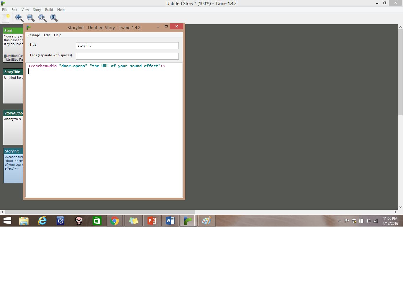403x282 pixels.
Task: Restore down the main Twine window
Action: pos(385,3)
